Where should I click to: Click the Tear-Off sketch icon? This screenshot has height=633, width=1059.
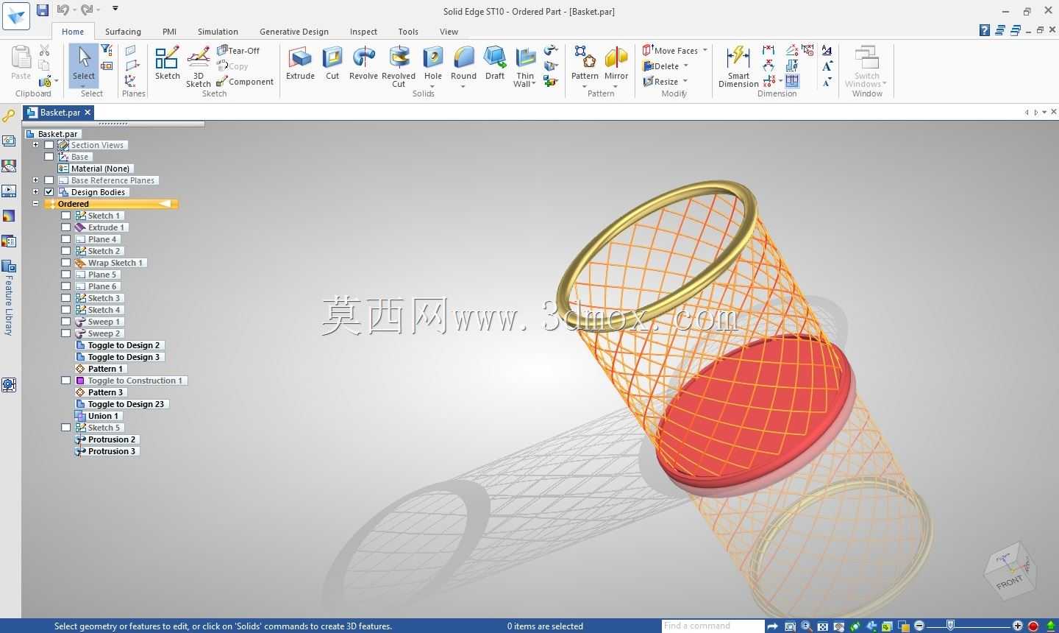coord(238,50)
